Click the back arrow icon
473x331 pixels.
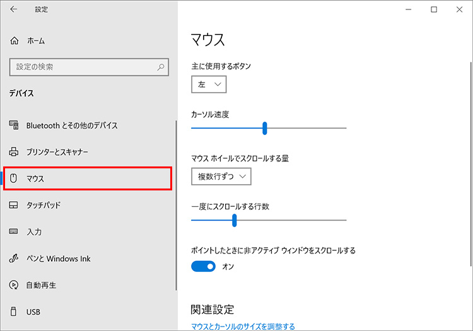tap(14, 9)
